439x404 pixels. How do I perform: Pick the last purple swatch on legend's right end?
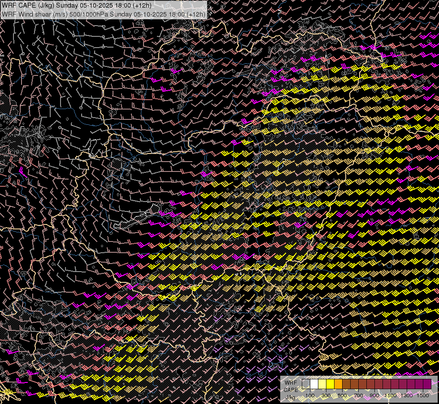(427, 384)
